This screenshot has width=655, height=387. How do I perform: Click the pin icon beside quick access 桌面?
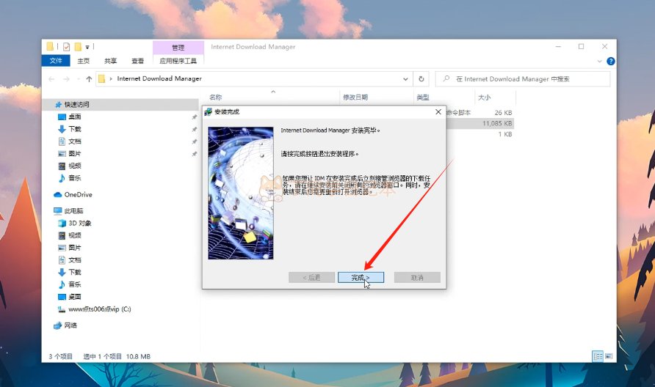[x=195, y=117]
